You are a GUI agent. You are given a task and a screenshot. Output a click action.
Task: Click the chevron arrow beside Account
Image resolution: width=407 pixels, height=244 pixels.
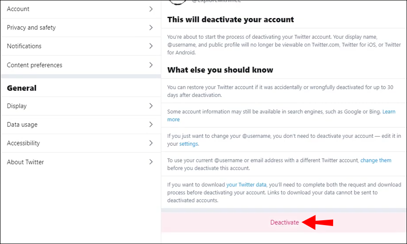(151, 9)
